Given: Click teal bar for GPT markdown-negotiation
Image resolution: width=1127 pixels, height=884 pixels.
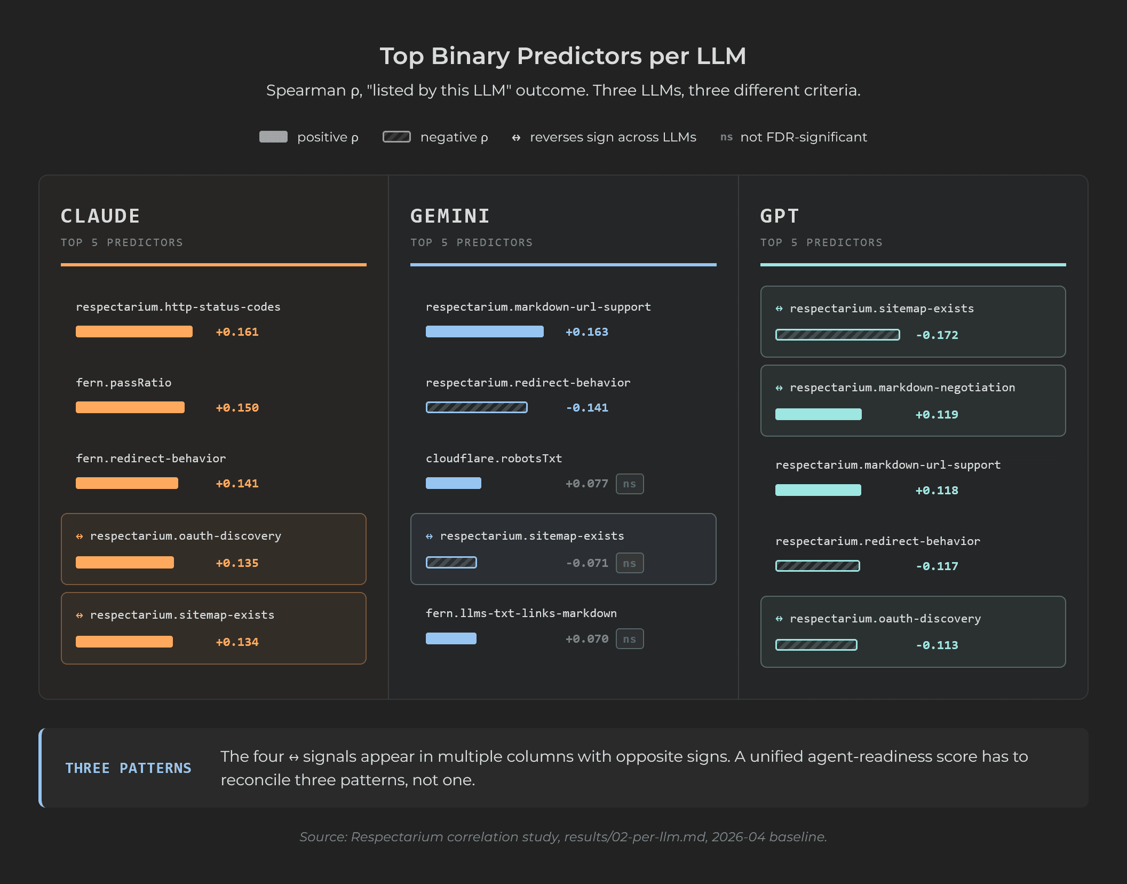Looking at the screenshot, I should click(x=819, y=414).
